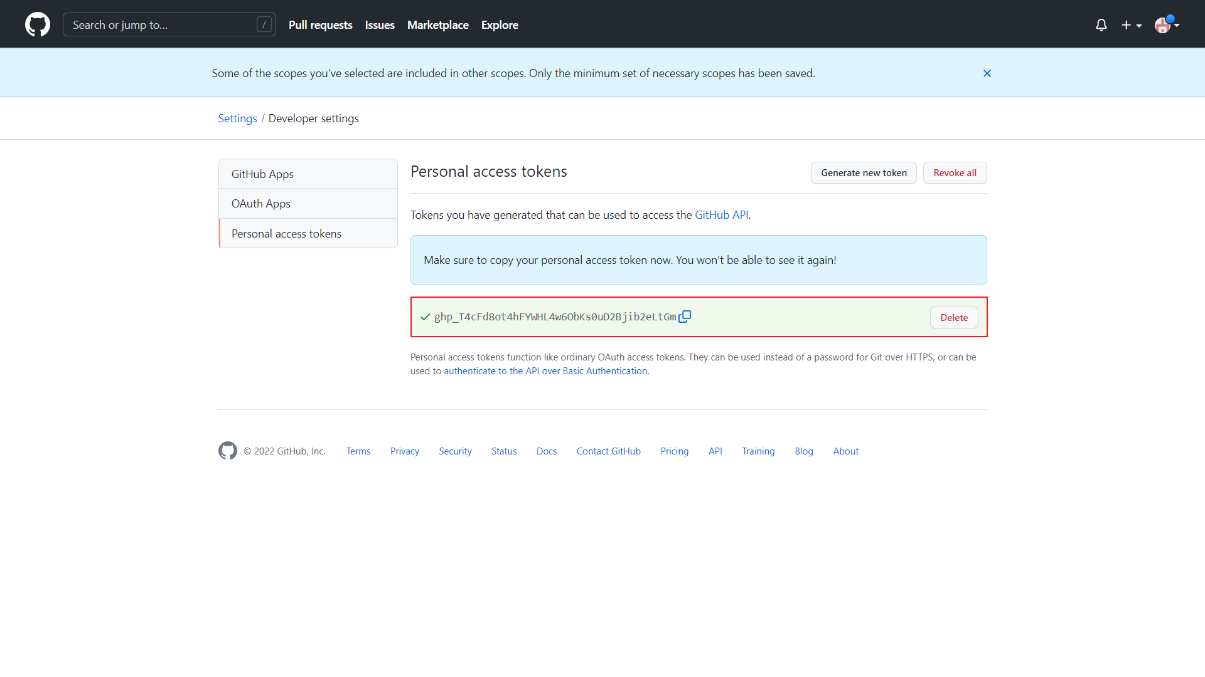Open the notifications bell
The image size is (1205, 677).
click(x=1101, y=25)
